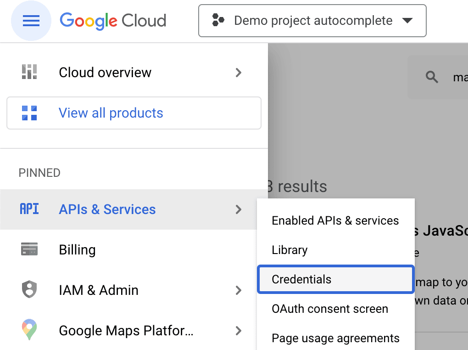Click the Google Maps Platform pin icon
Viewport: 468px width, 350px height.
point(29,329)
